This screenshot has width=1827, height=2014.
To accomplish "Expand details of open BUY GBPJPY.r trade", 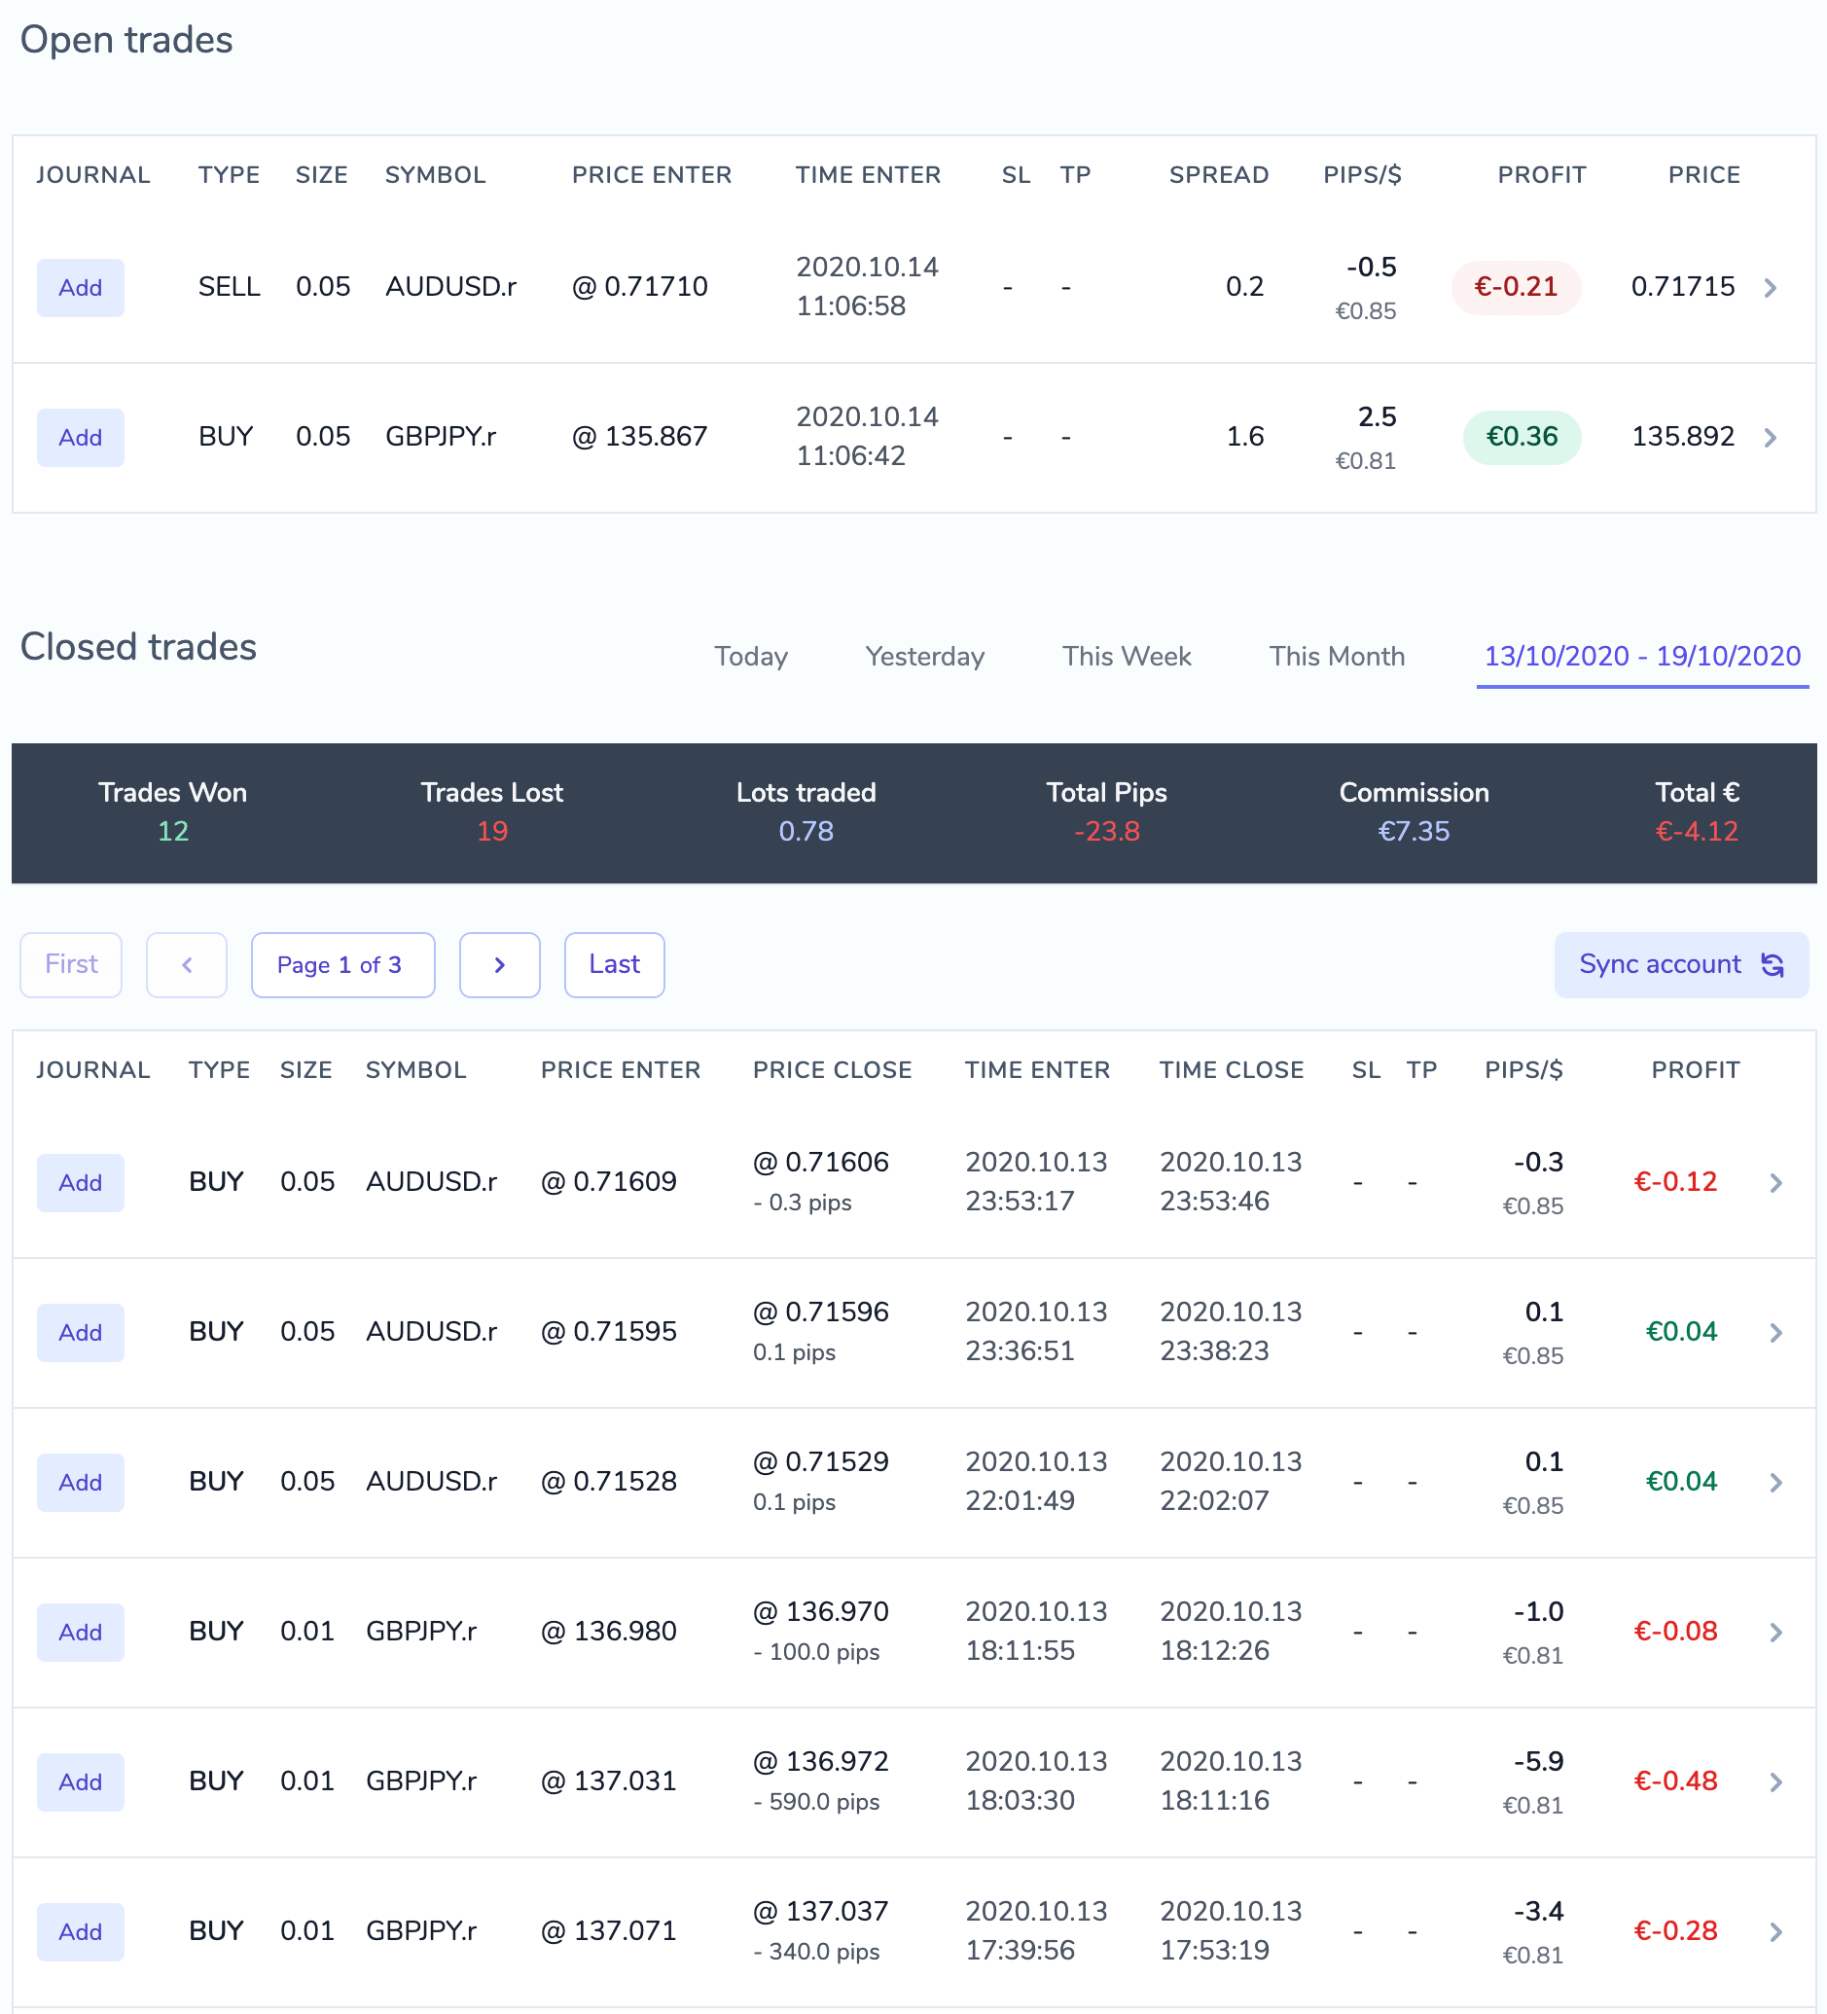I will 1770,437.
